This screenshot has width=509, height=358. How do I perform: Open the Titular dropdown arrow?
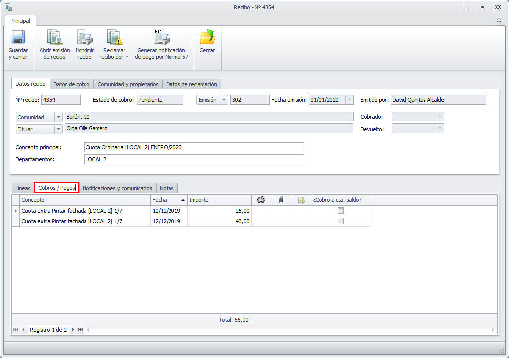click(x=59, y=129)
